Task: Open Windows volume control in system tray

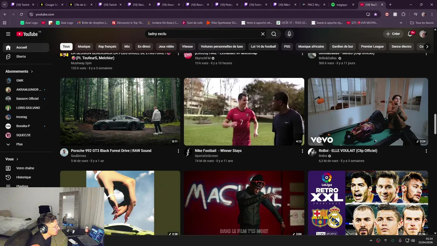Action: pos(413,241)
